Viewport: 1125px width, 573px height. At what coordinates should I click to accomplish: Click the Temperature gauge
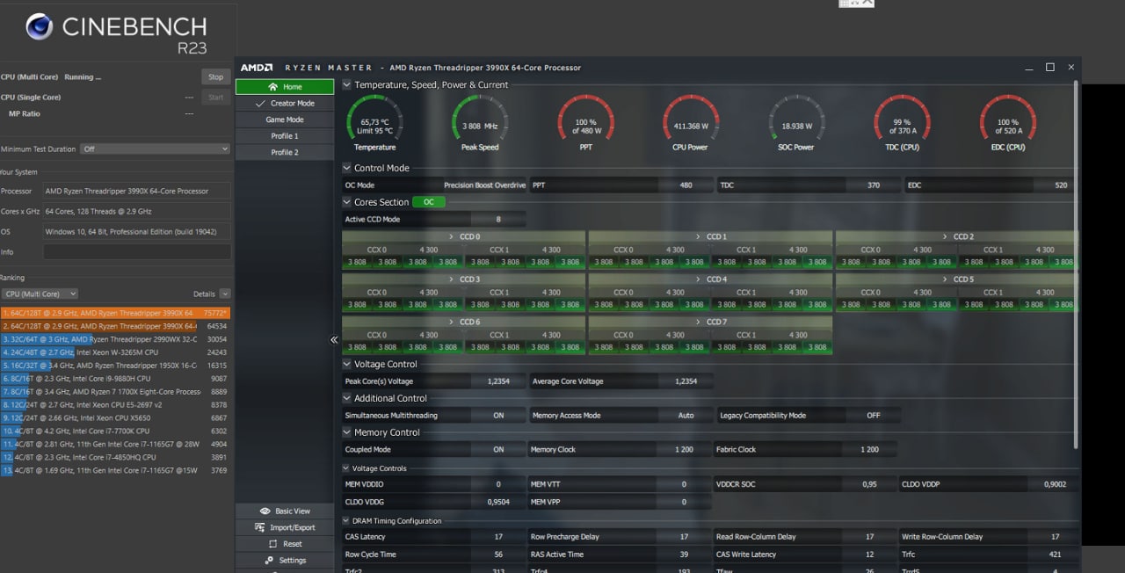(375, 122)
